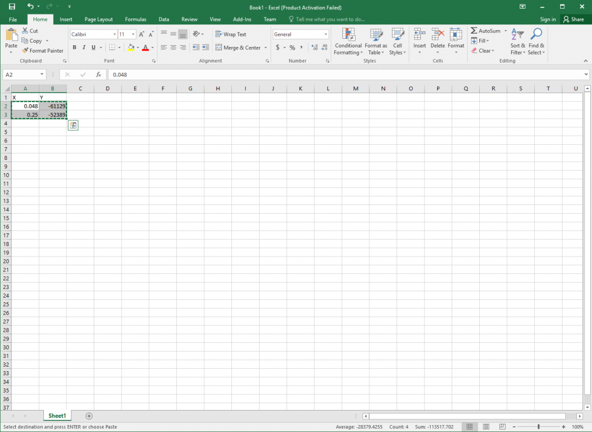Open the Fill dropdown
This screenshot has width=592, height=432.
480,41
